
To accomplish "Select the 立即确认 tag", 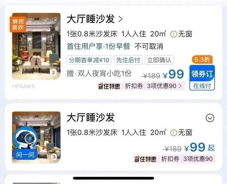I will pyautogui.click(x=159, y=60).
